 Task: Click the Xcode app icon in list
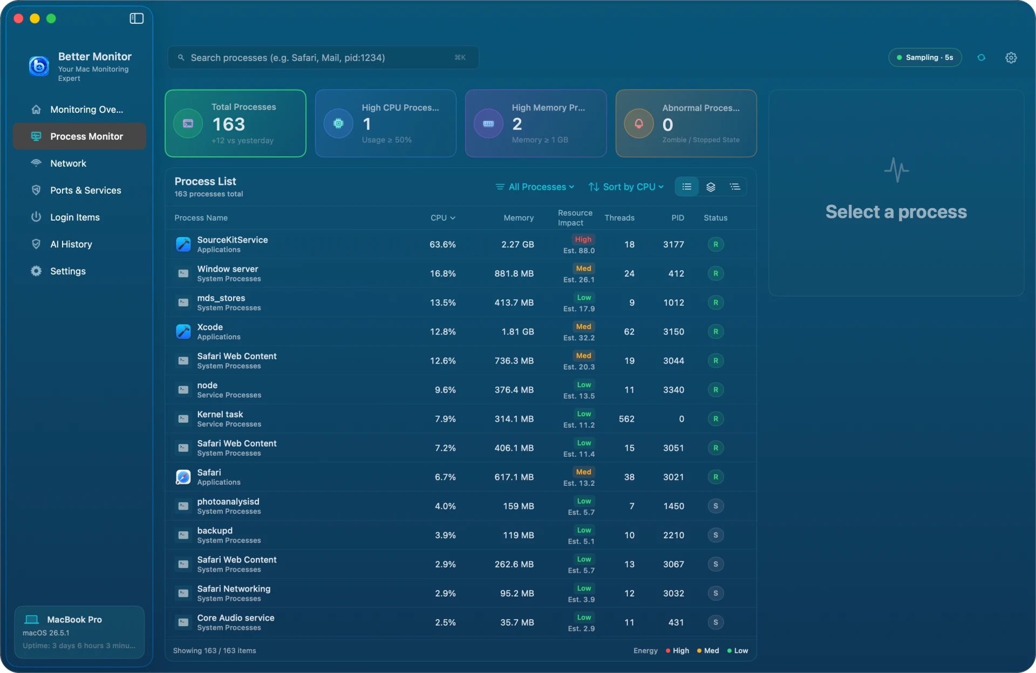(x=183, y=332)
